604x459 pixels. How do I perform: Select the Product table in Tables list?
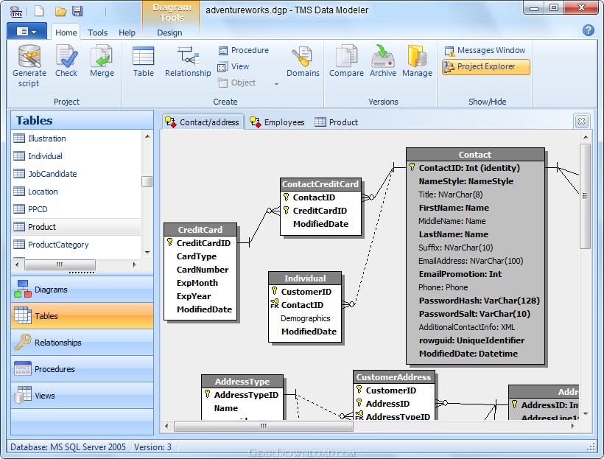77,227
